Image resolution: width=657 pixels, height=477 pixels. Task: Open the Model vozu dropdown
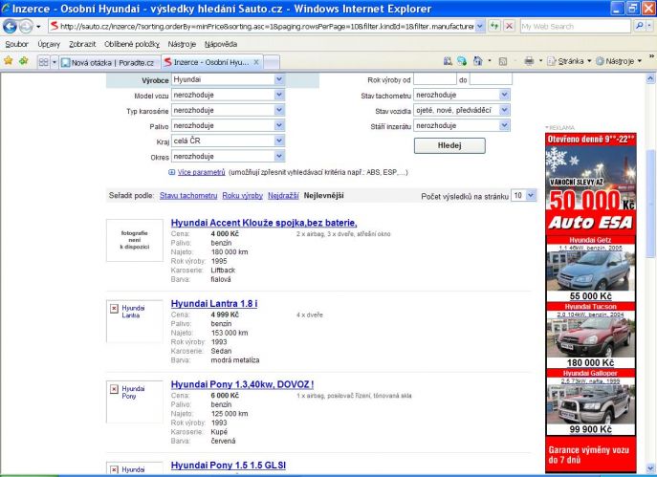point(229,95)
